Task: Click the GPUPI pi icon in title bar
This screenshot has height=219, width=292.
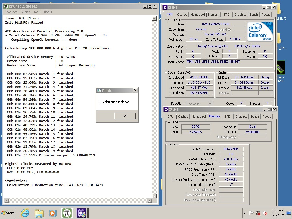Action: click(6, 7)
